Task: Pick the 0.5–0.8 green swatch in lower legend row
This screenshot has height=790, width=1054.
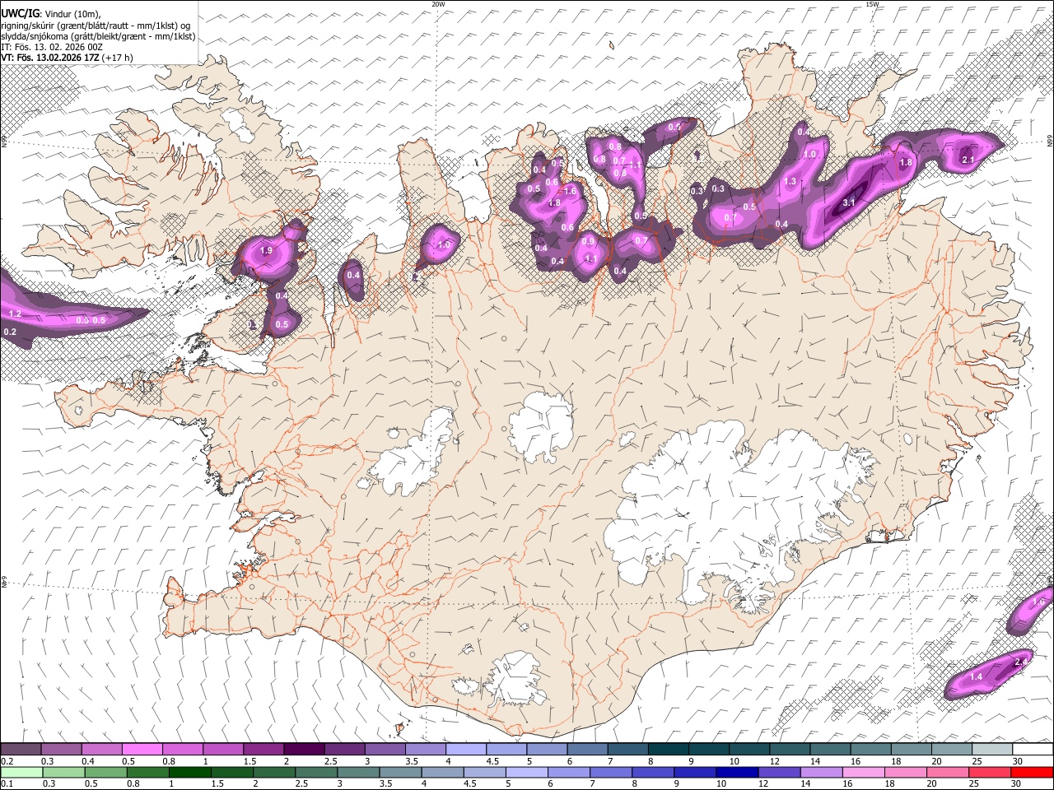Action: point(105,772)
